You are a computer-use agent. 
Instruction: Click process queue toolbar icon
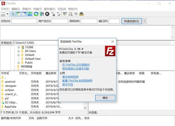pyautogui.click(x=42, y=14)
